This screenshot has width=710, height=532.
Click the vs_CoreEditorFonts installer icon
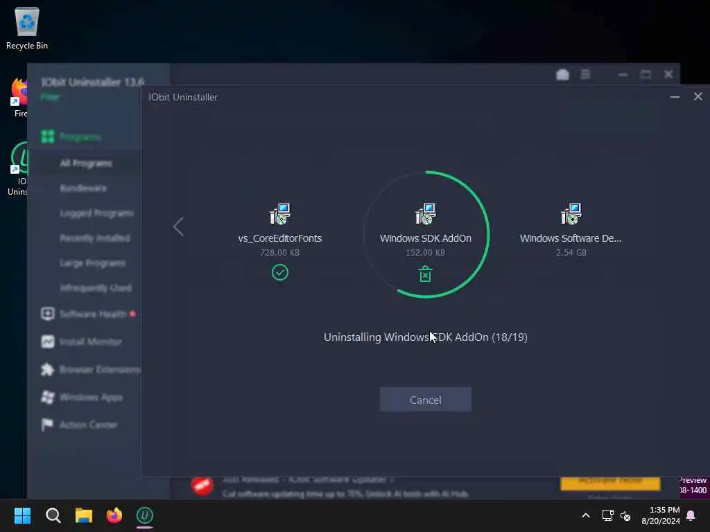(280, 213)
